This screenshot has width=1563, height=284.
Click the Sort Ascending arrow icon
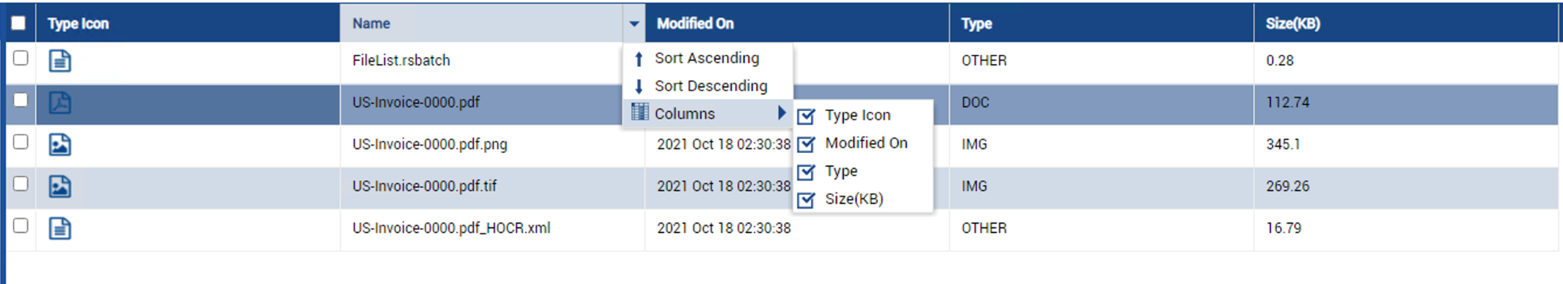coord(639,59)
